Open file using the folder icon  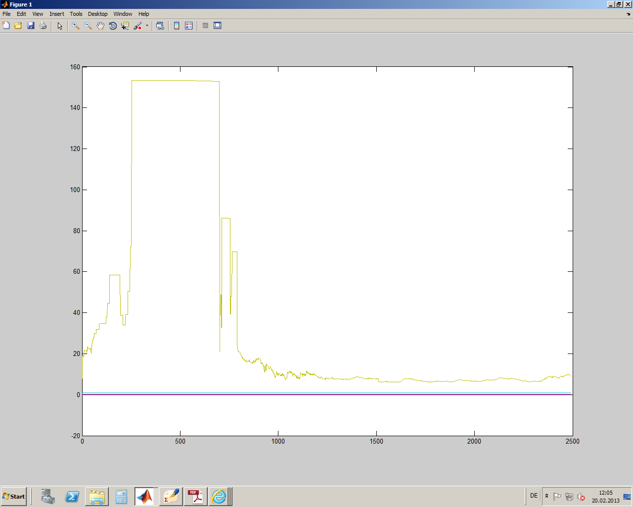[18, 26]
